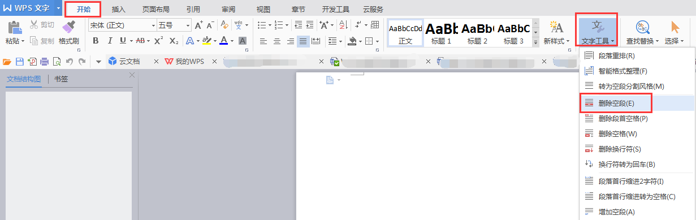
Task: Toggle Bold formatting button
Action: (96, 41)
